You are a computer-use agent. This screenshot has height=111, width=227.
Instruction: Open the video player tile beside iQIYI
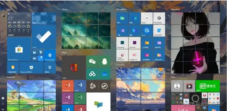pyautogui.click(x=189, y=86)
